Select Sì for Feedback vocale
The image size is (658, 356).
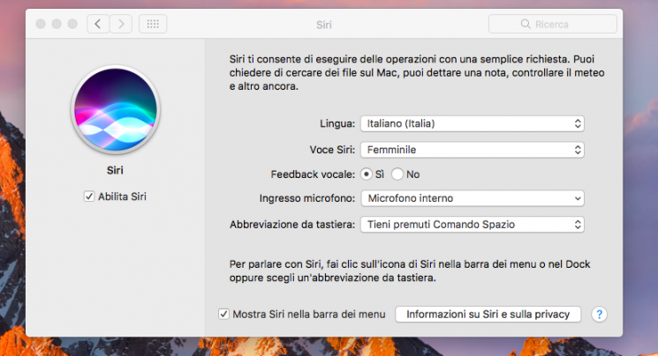point(367,174)
